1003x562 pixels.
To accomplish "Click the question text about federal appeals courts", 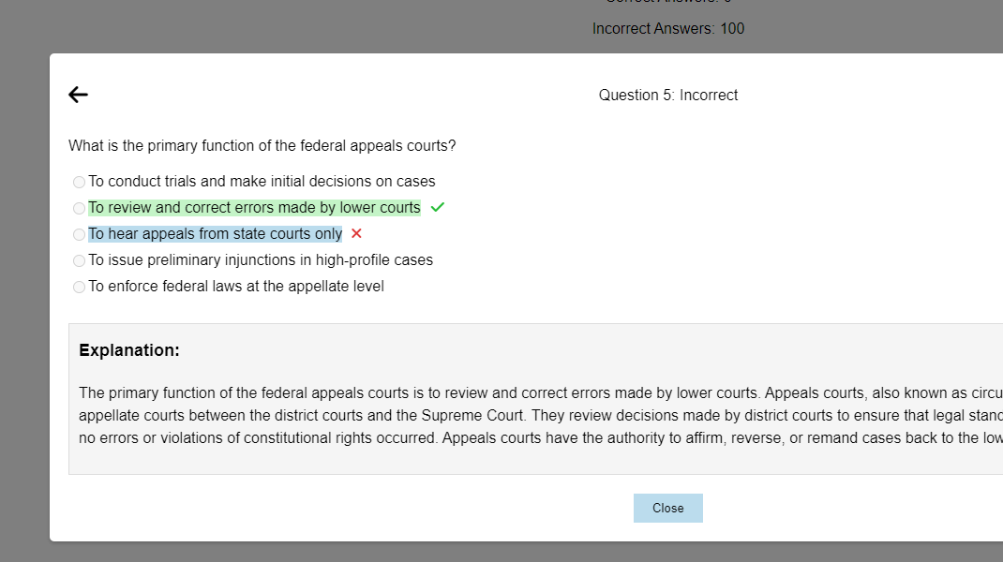I will (x=262, y=145).
